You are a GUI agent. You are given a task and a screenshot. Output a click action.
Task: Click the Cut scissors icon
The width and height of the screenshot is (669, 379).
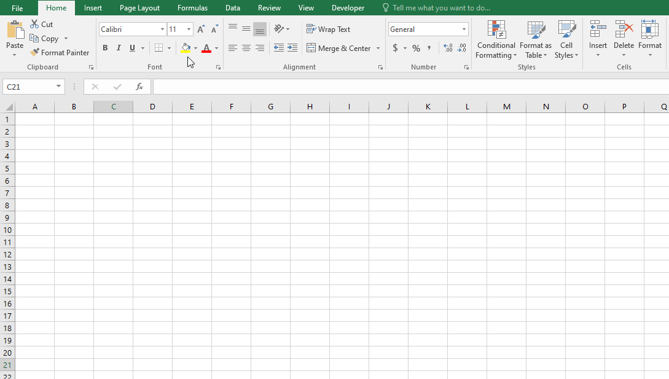[34, 25]
